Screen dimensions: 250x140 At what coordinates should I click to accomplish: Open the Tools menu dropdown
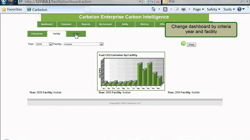pos(229,9)
